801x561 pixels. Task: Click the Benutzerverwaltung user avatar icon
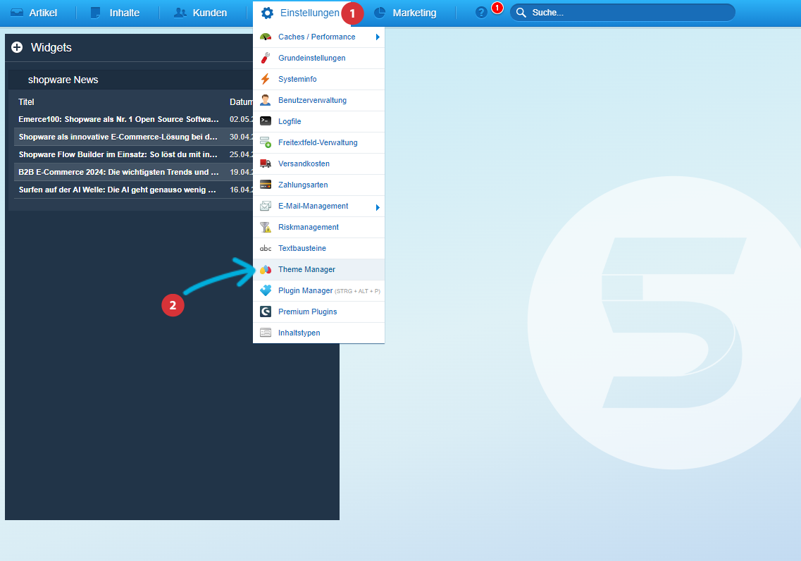265,100
